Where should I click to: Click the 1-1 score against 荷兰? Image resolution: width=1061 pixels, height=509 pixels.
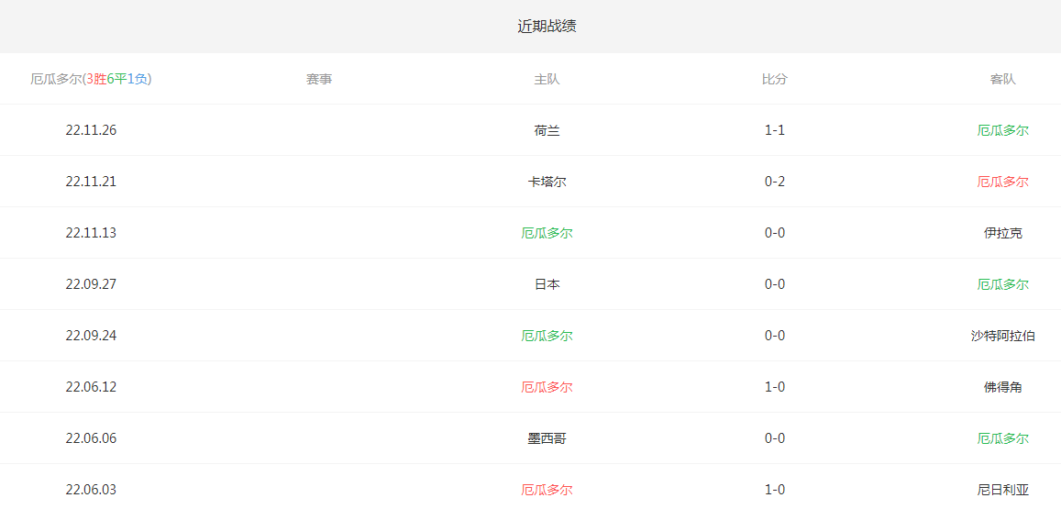(x=775, y=130)
